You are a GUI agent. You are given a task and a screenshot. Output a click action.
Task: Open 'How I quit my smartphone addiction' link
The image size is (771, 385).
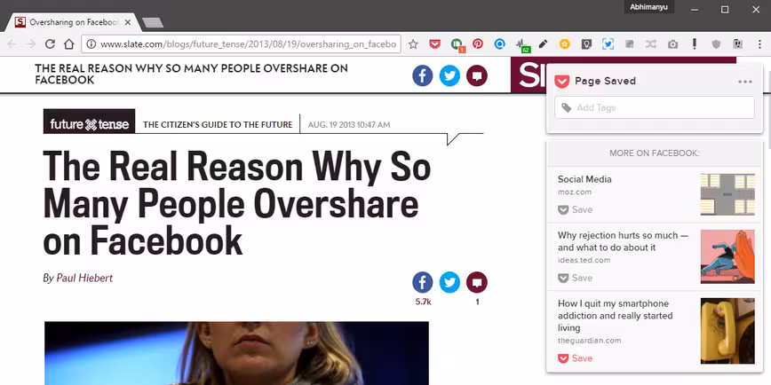point(616,316)
